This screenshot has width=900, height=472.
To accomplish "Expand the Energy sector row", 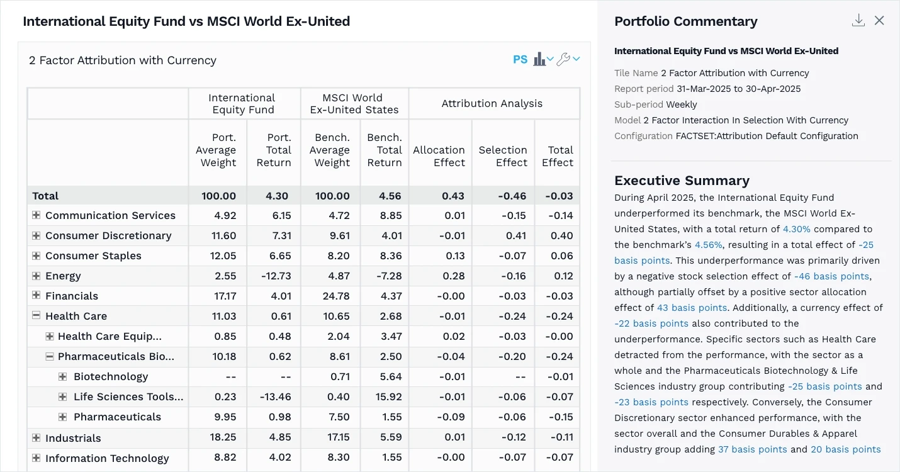I will 35,275.
